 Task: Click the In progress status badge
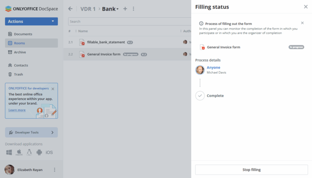296,47
